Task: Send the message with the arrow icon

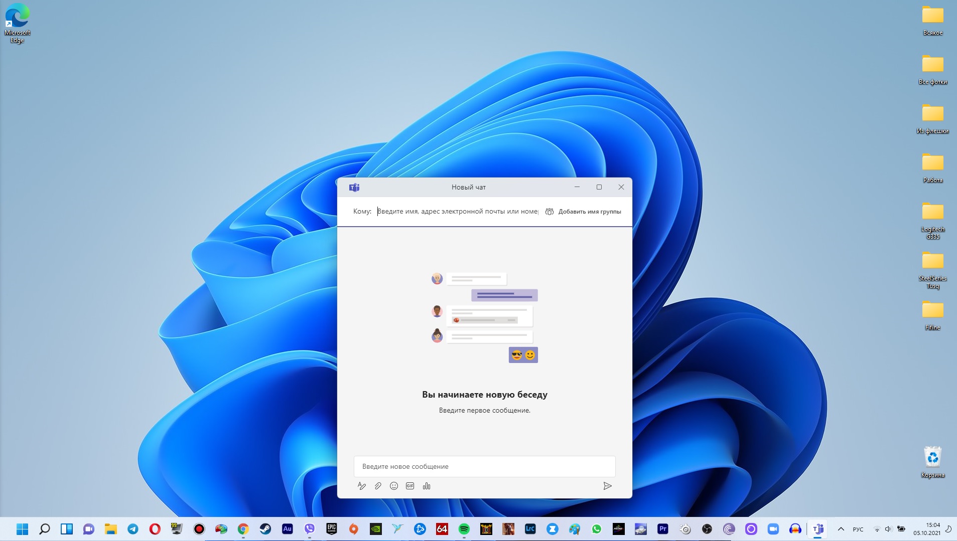Action: (x=607, y=486)
